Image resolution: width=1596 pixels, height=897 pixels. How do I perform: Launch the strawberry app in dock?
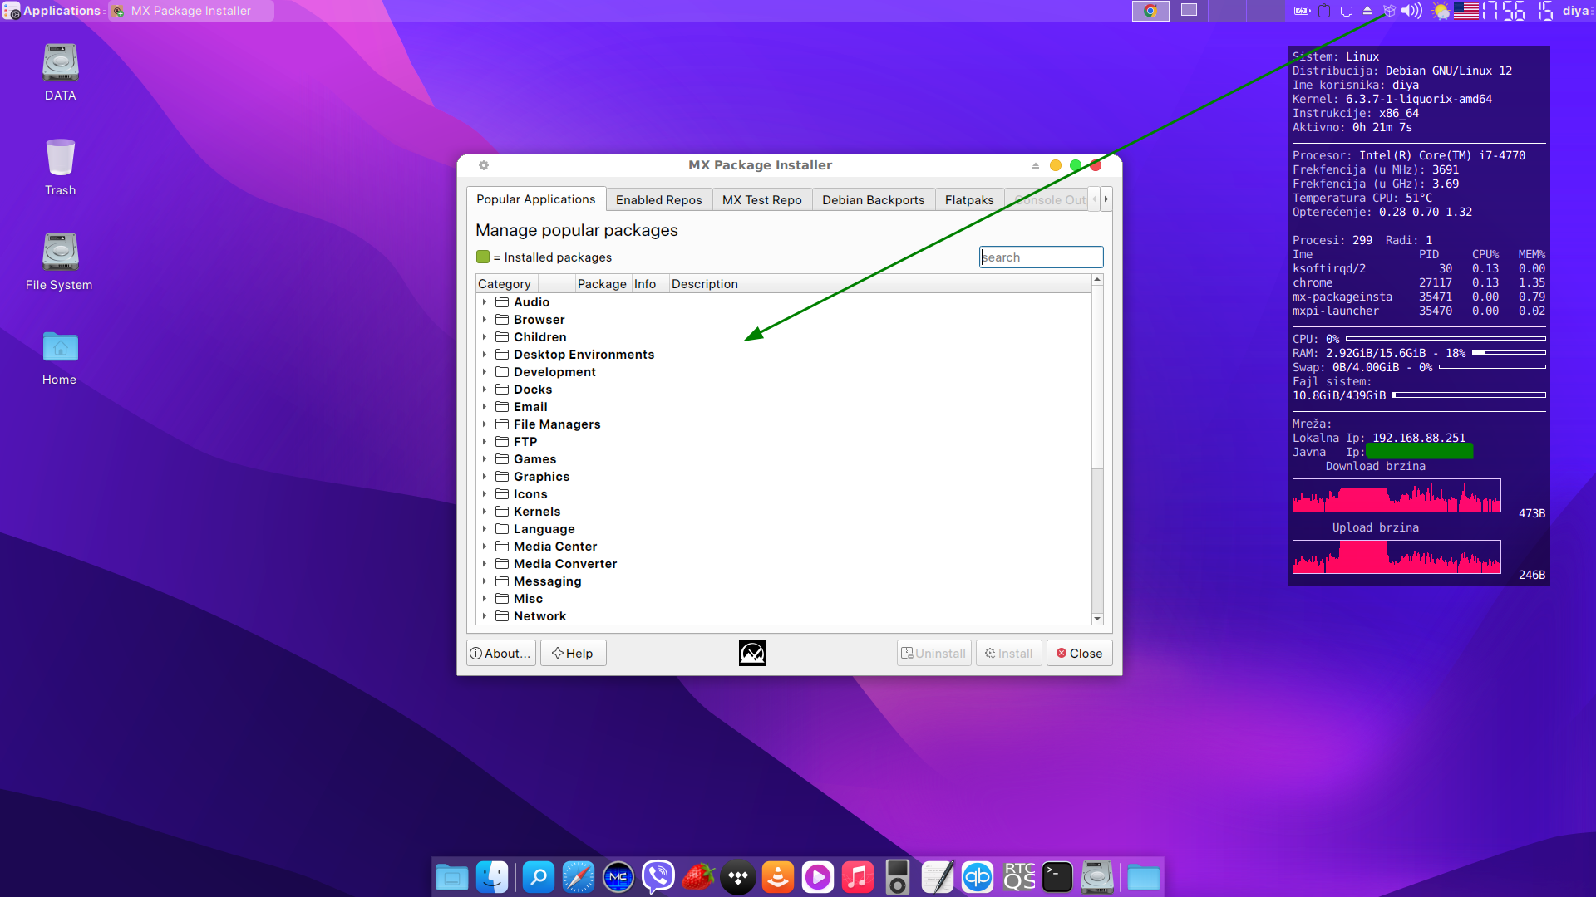pyautogui.click(x=698, y=877)
